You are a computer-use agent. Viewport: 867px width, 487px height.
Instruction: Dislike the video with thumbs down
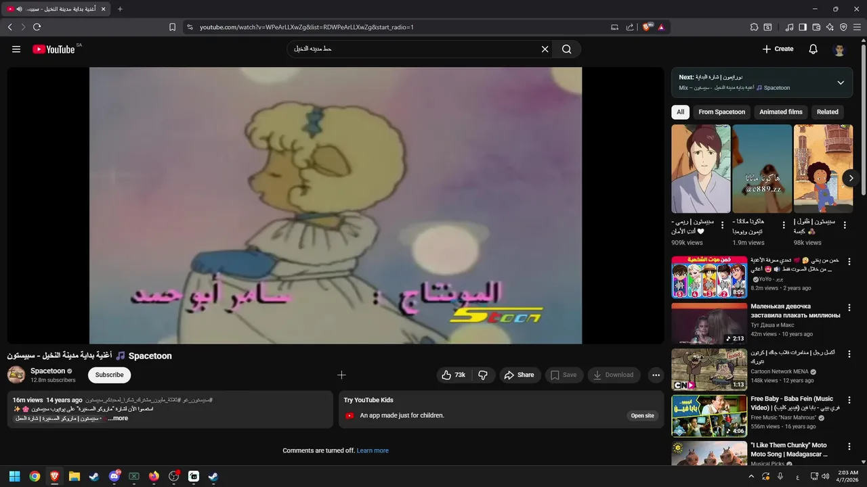[x=483, y=375]
